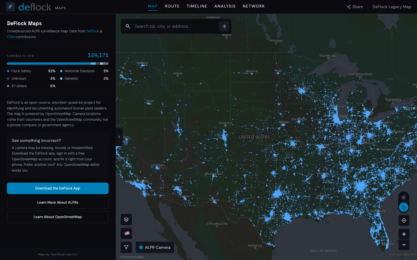Click Genetec vendor row

click(x=84, y=79)
